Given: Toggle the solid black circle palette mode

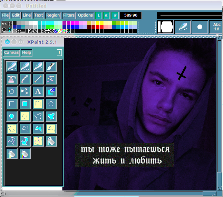Looking at the screenshot, I should tap(4, 30).
